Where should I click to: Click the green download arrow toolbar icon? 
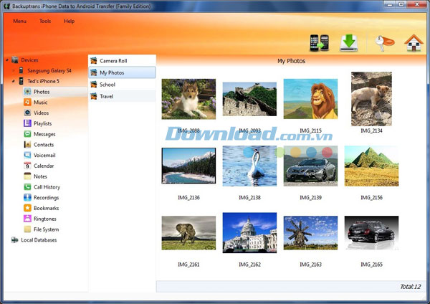(x=349, y=43)
